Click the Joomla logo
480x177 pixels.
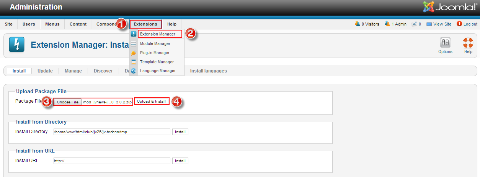(450, 7)
